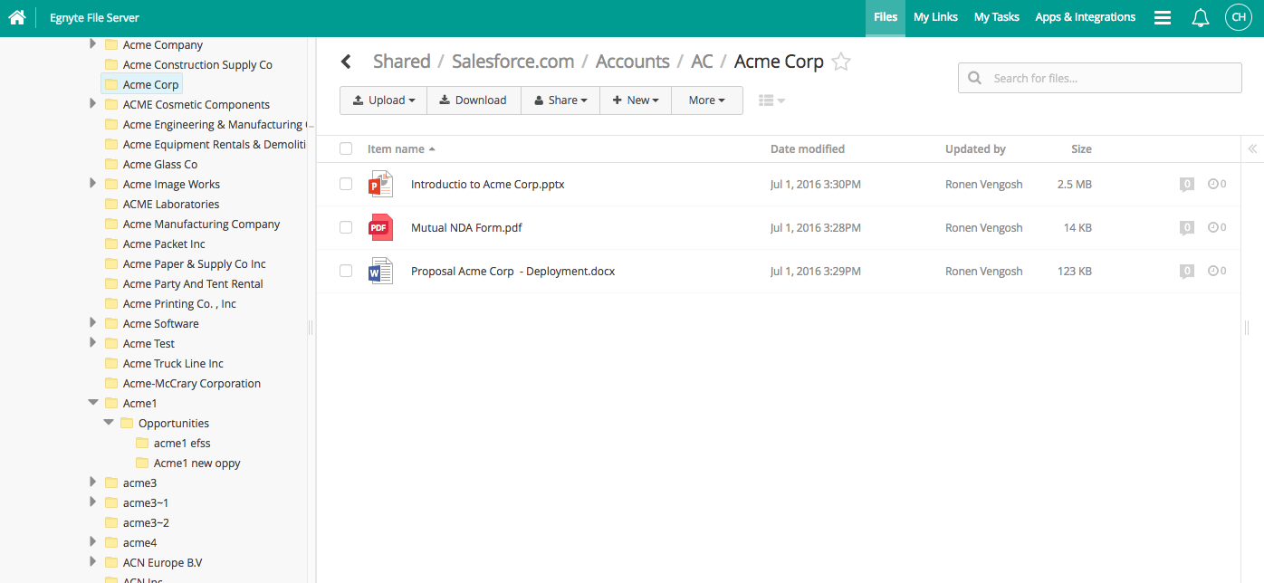Star the Acme Corp folder as favorite
The image size is (1264, 583).
coord(841,62)
